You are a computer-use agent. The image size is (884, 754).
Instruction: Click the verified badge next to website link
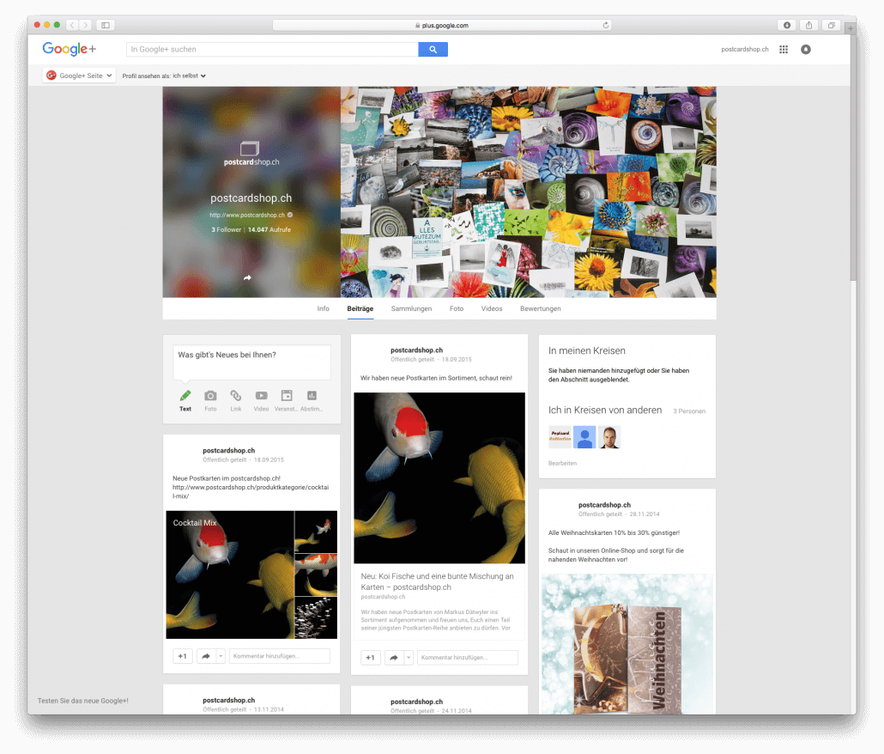point(290,215)
